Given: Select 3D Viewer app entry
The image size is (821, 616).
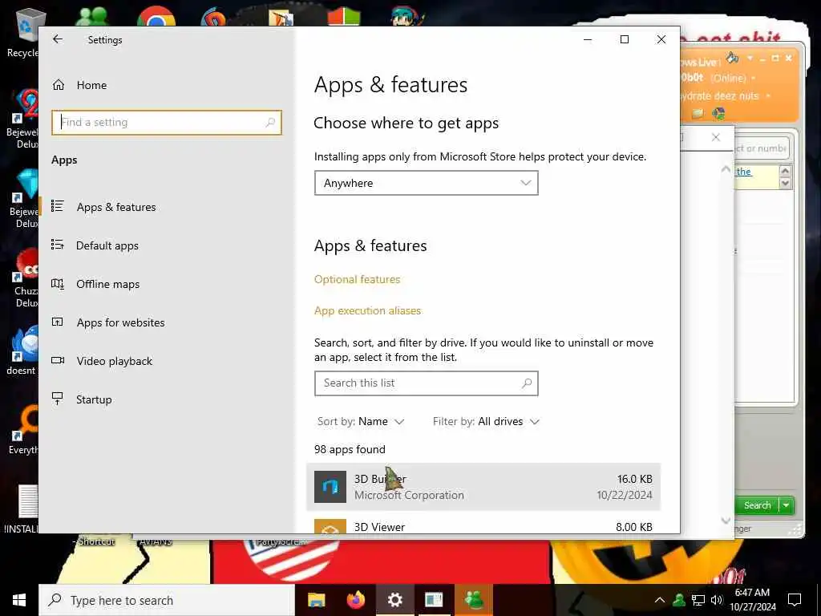Looking at the screenshot, I should (483, 525).
